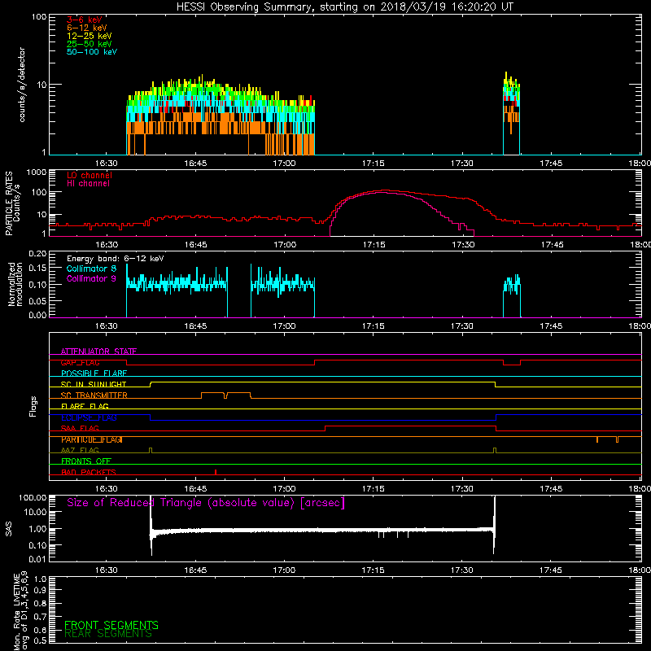
Task: Select the 6-12 keV legend label
Action: [87, 28]
